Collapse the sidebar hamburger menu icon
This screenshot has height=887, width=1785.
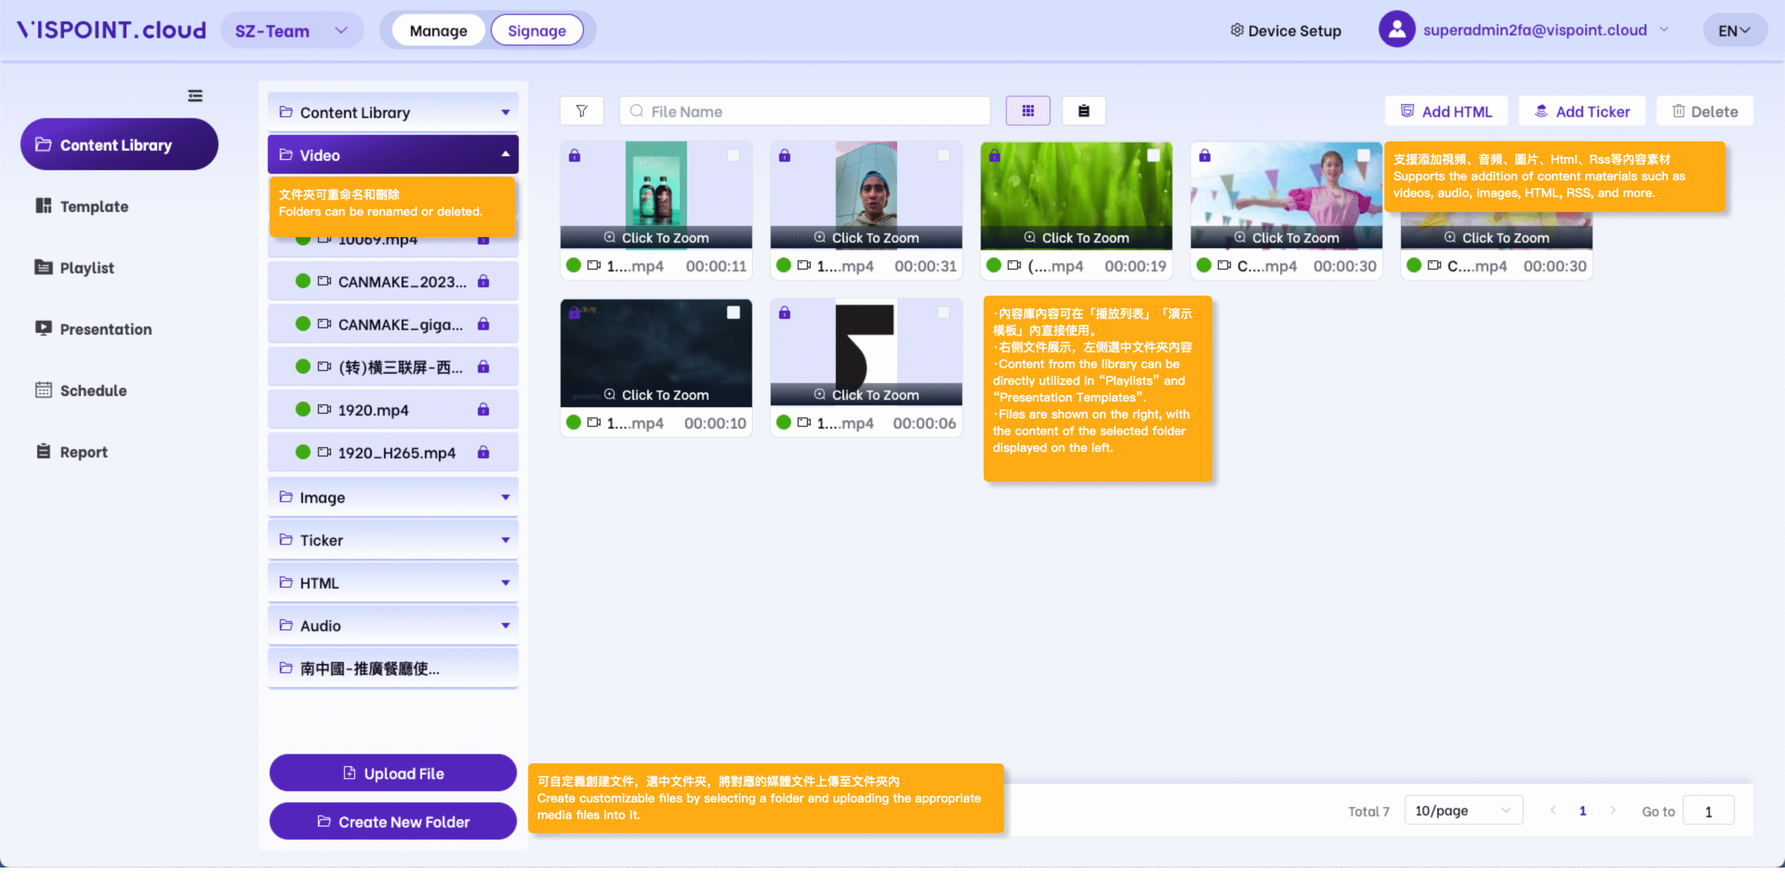pyautogui.click(x=195, y=96)
